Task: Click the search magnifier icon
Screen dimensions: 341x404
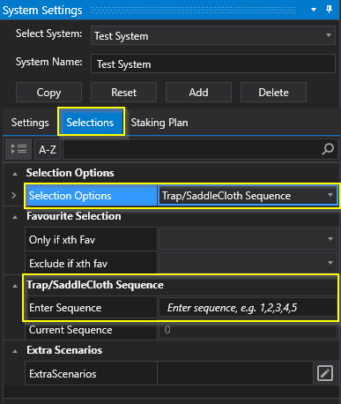Action: [x=328, y=149]
